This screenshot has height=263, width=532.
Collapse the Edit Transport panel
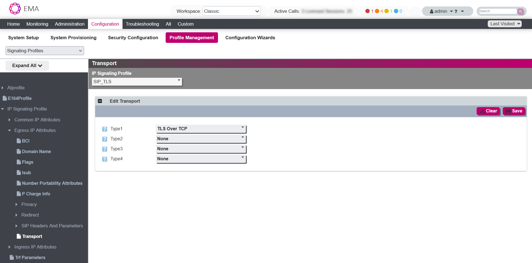[x=100, y=101]
